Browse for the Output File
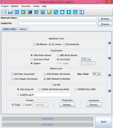Viewport: 113px width, 128px height. 105,24
